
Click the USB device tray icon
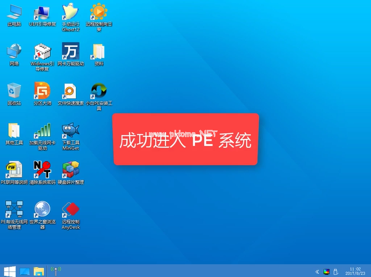point(335,271)
